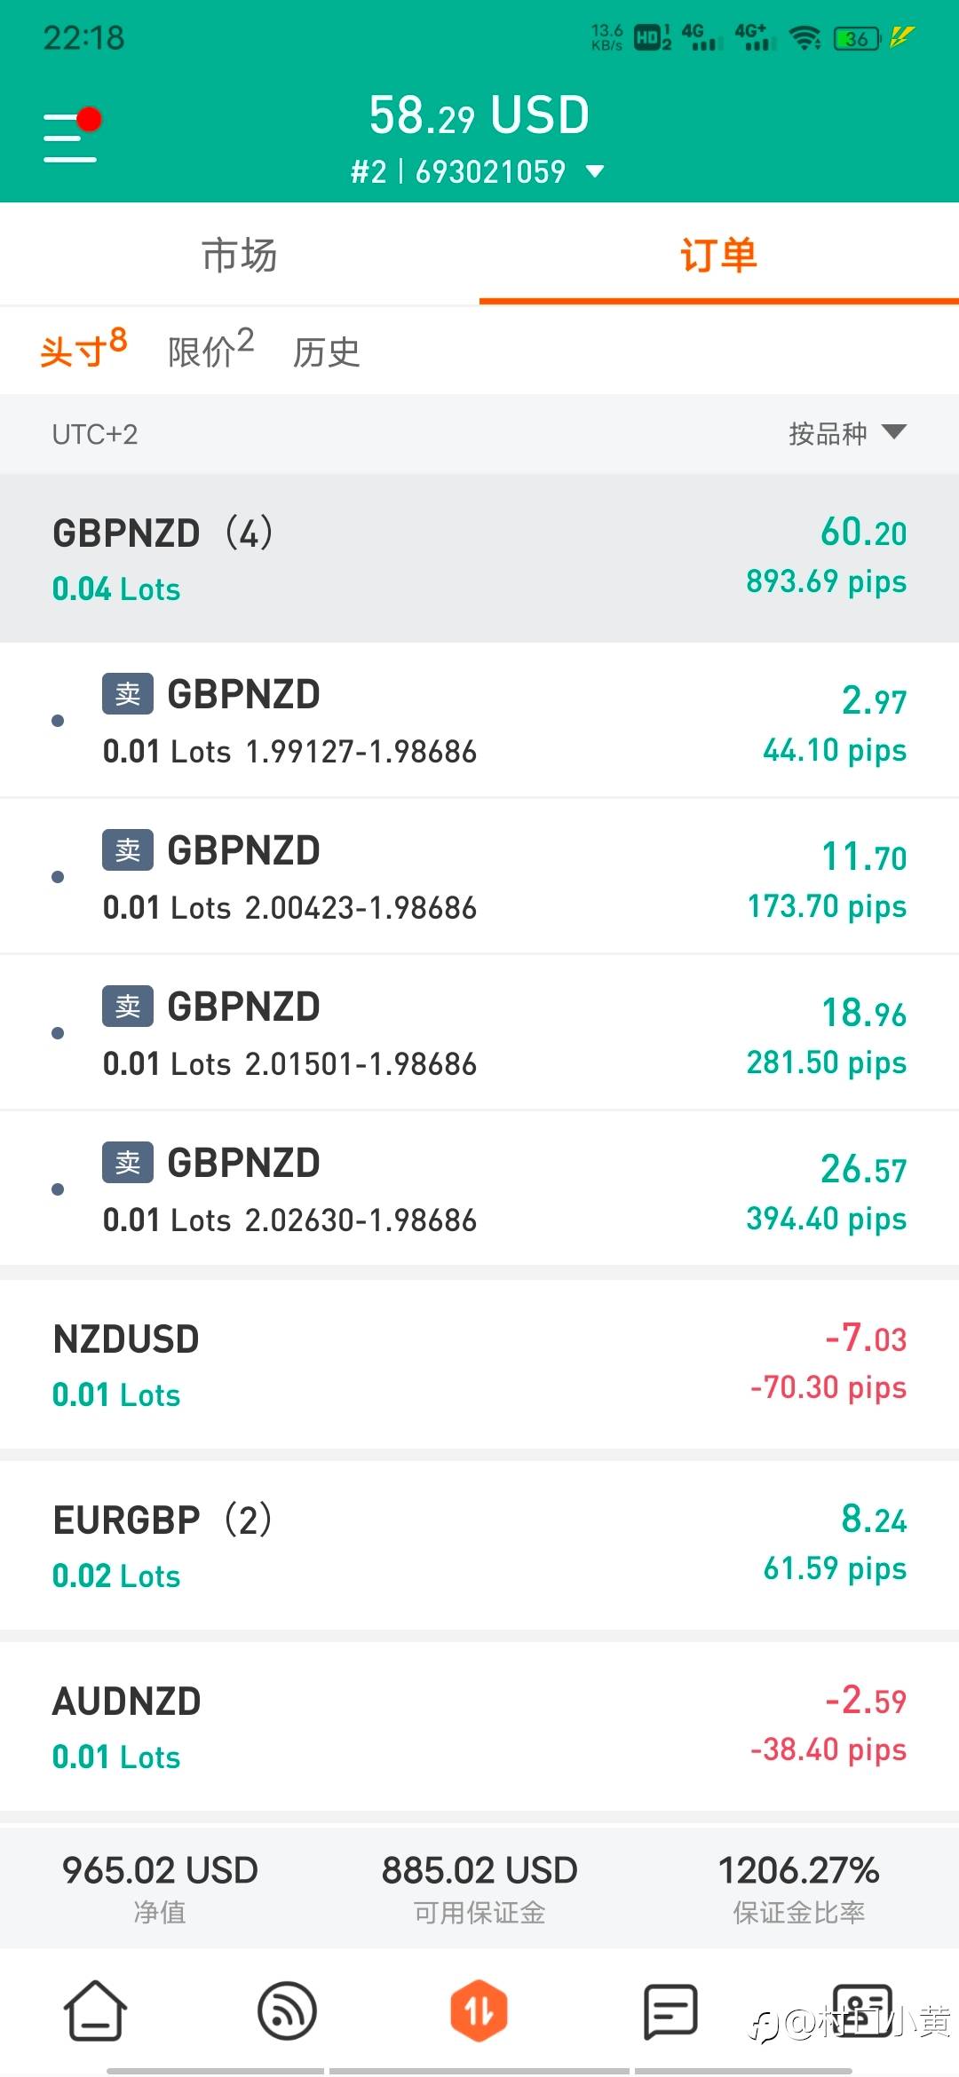Select the 头寸 positions sub-tab
Screen dimensions: 959x2077
83,349
